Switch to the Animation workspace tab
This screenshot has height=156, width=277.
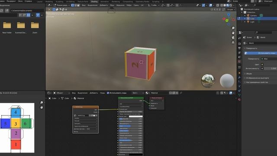click(x=105, y=2)
